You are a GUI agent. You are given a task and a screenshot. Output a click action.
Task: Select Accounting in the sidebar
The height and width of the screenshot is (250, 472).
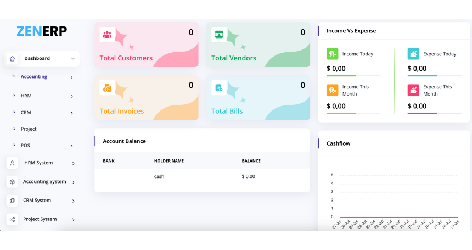pos(34,77)
